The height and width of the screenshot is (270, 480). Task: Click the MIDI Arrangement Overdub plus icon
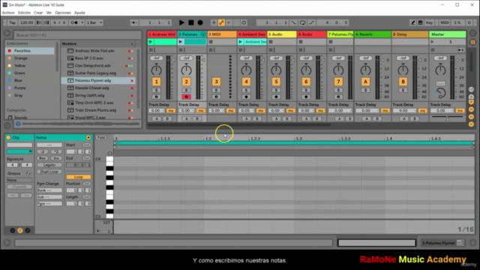click(x=214, y=22)
